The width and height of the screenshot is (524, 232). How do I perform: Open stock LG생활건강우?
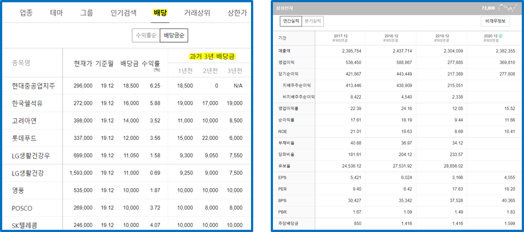click(31, 156)
